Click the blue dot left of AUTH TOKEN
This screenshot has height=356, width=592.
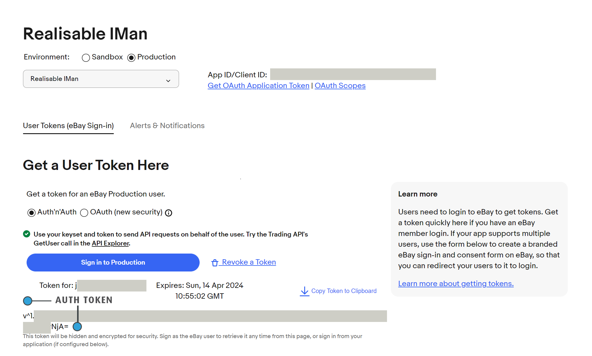click(x=27, y=300)
